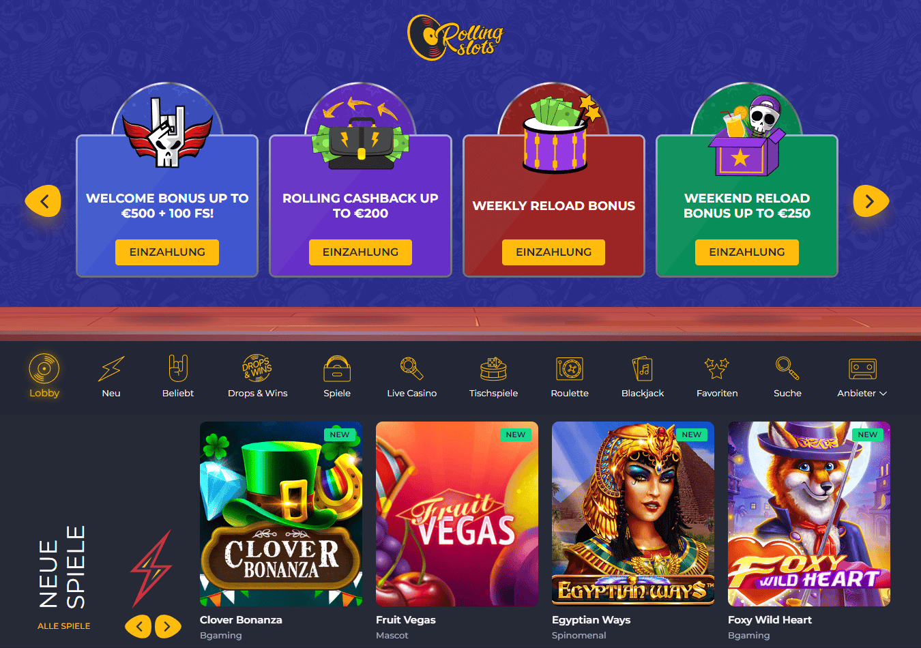Open the Alle Spiele link
Viewport: 921px width, 648px height.
click(64, 626)
